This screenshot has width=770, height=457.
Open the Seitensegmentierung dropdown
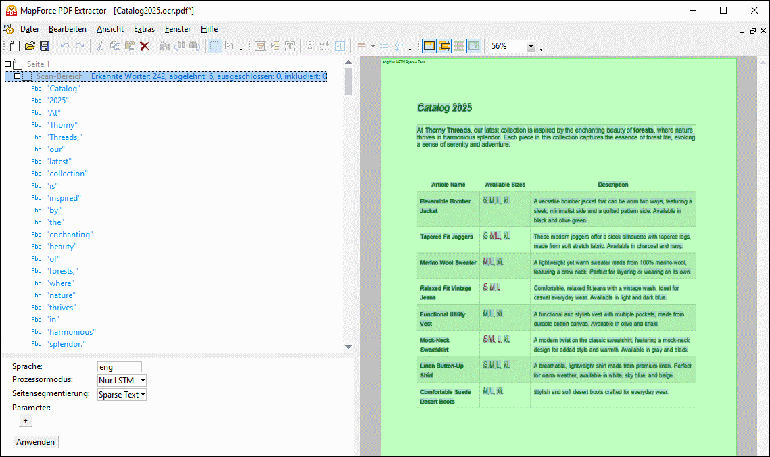coord(122,395)
